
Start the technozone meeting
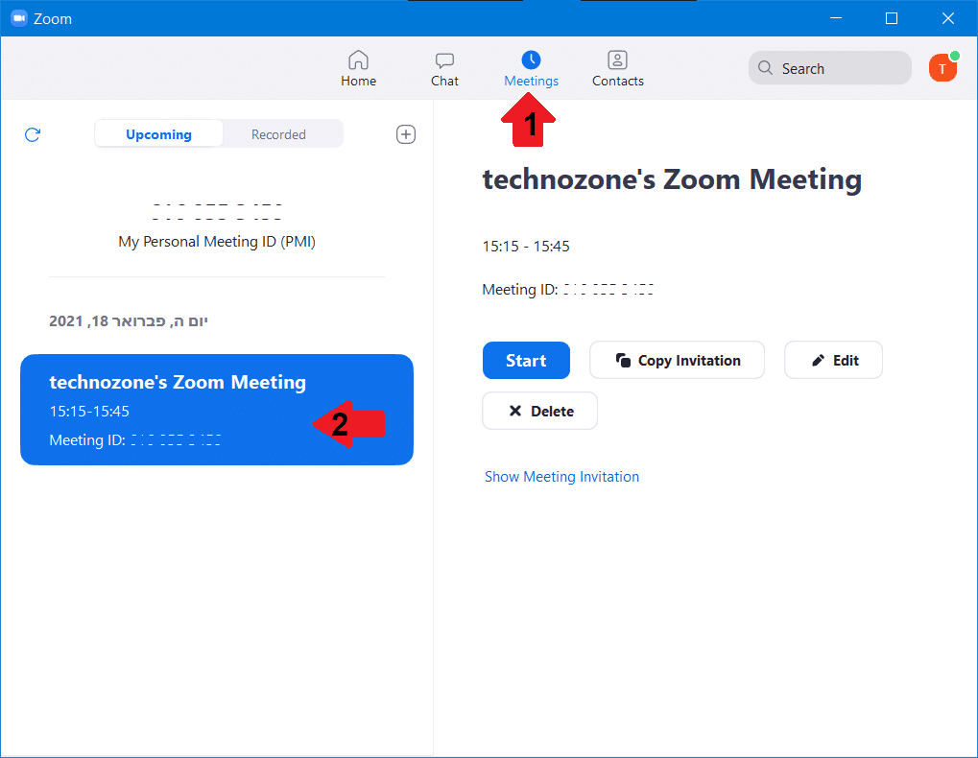pyautogui.click(x=526, y=361)
